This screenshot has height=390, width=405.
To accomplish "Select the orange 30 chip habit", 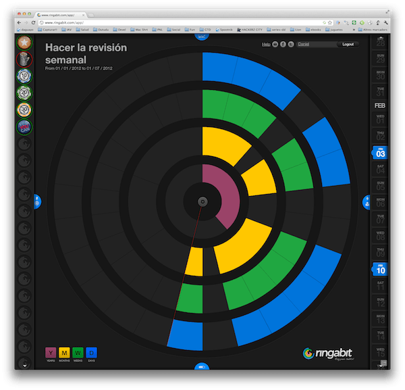I will (x=24, y=110).
